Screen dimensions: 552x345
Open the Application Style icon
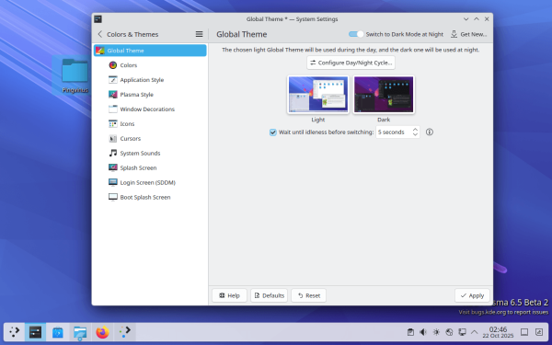click(x=112, y=80)
